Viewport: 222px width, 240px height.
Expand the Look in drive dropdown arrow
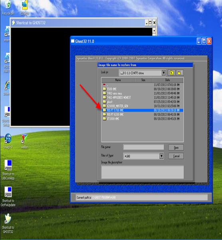tap(164, 73)
